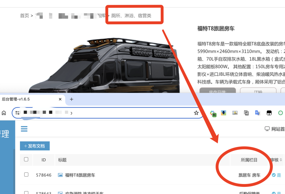Click the 应急消防 document title row
This screenshot has width=285, height=194.
84,193
